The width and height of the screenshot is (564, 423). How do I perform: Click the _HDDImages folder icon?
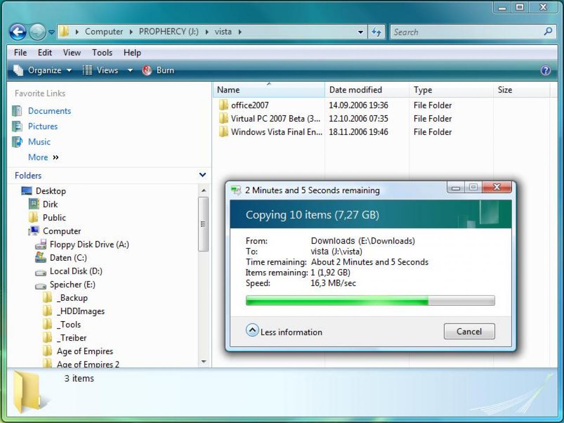tap(48, 311)
